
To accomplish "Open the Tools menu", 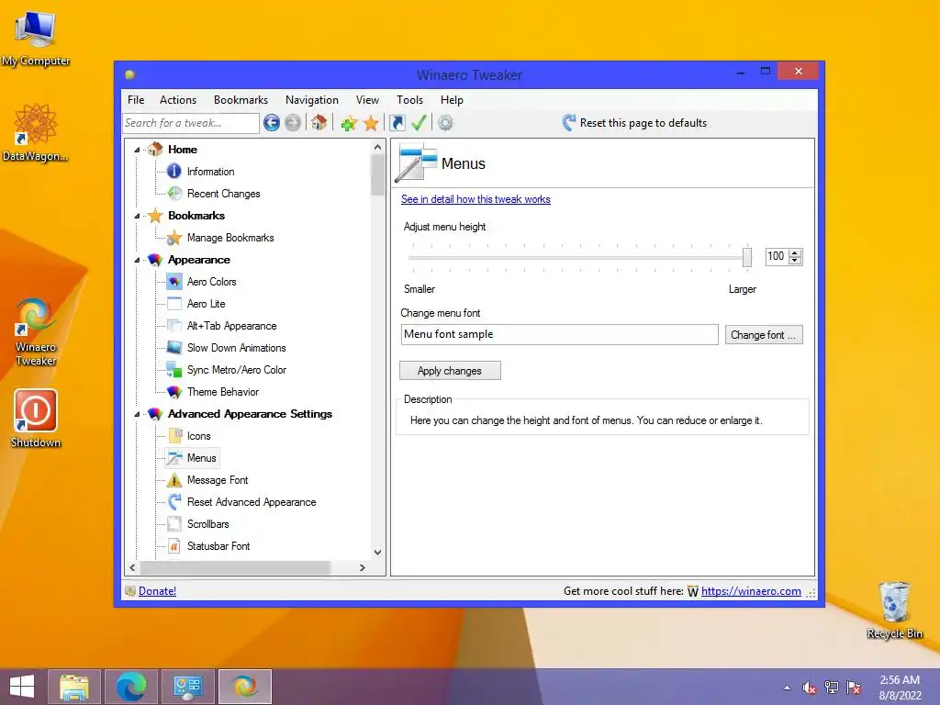I will tap(410, 100).
